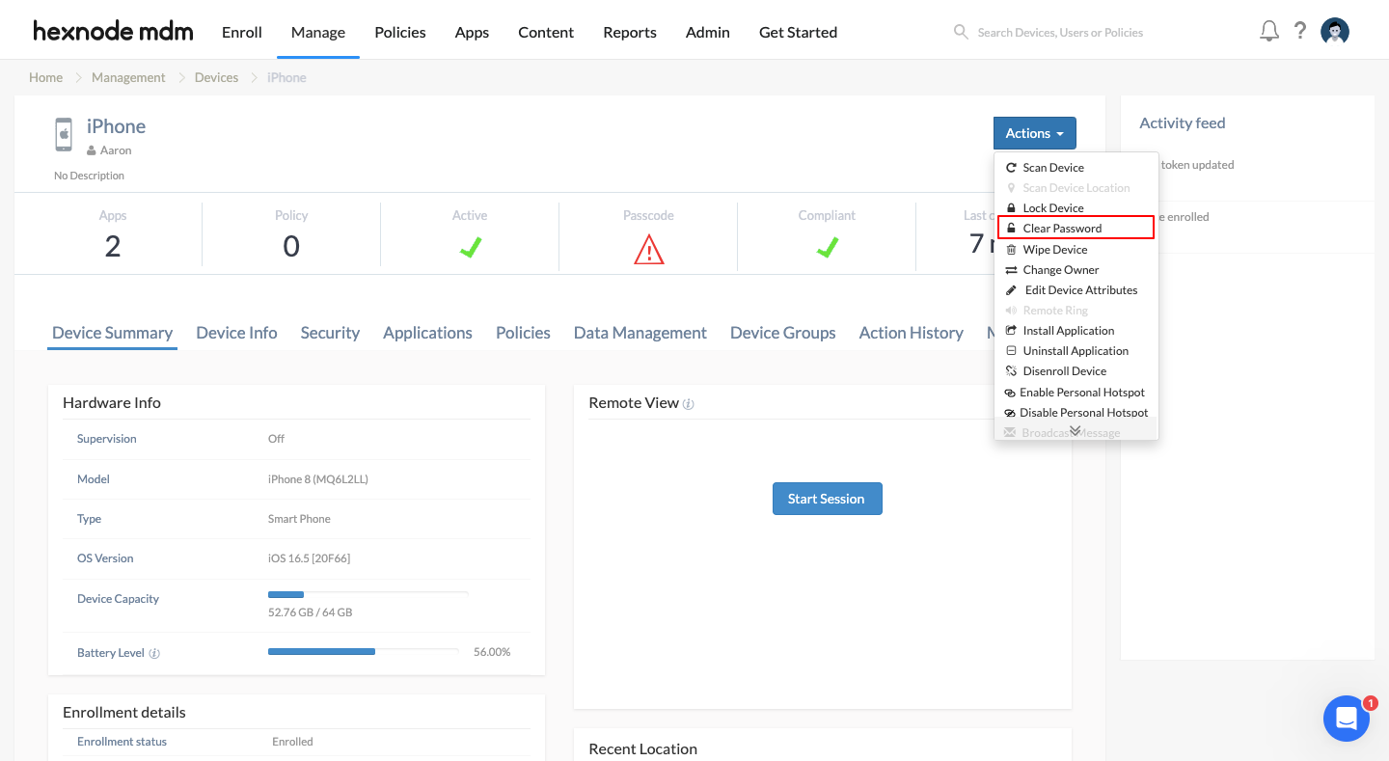This screenshot has height=761, width=1389.
Task: Click the Passcode warning triangle icon
Action: click(649, 249)
